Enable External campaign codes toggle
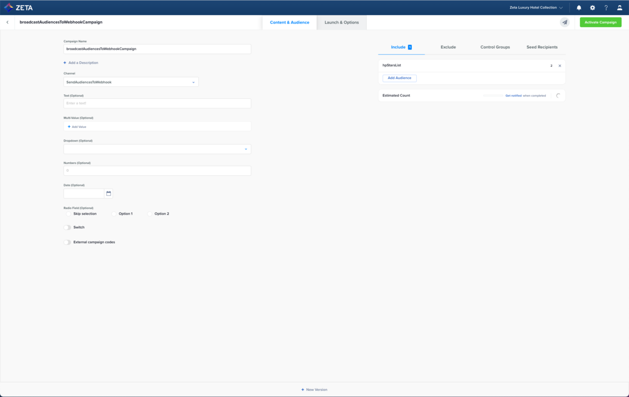Viewport: 629px width, 397px height. (x=67, y=243)
